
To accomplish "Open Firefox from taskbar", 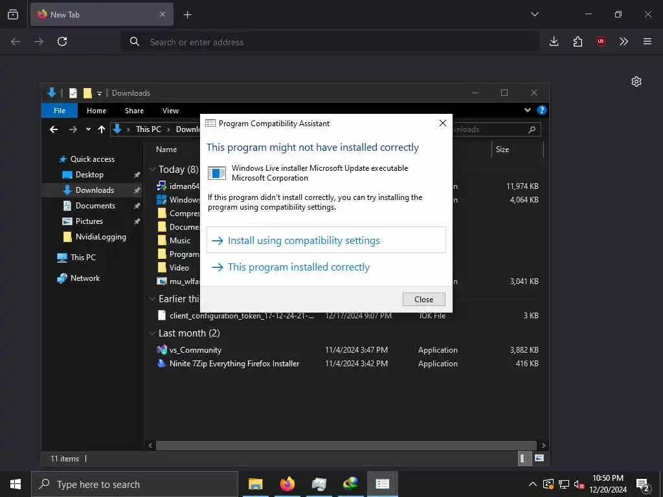I will 287,484.
